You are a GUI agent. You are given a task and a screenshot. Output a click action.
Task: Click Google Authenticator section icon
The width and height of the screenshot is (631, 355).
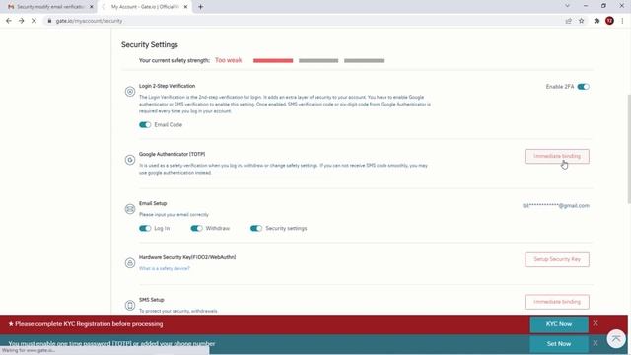point(130,160)
